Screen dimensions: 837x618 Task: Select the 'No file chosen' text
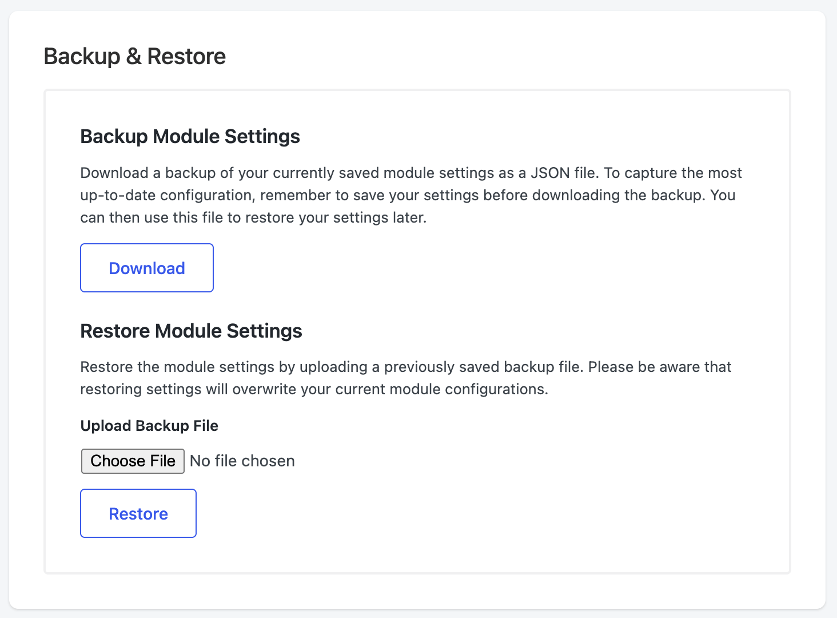coord(242,461)
